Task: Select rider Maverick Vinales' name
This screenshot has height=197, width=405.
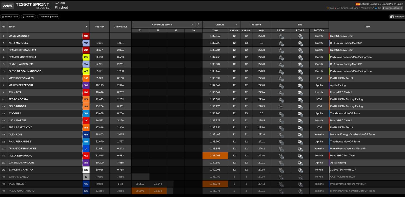Action: 21,78
